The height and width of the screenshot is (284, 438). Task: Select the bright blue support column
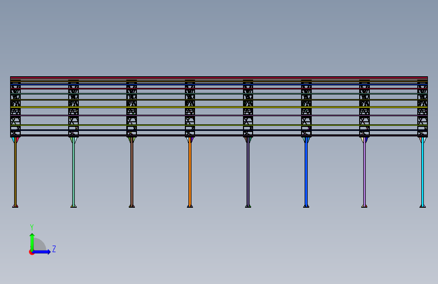pos(306,172)
